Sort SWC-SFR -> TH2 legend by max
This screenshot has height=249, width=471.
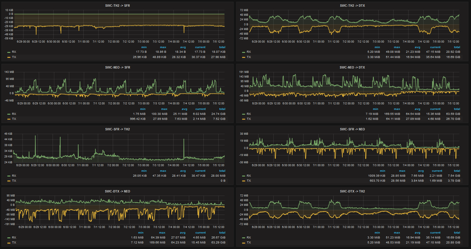pyautogui.click(x=163, y=171)
